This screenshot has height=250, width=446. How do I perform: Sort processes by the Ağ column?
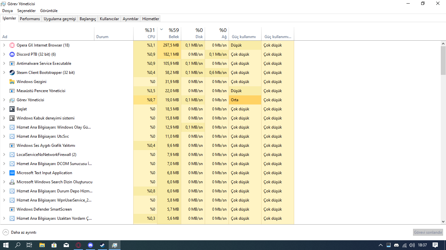217,34
